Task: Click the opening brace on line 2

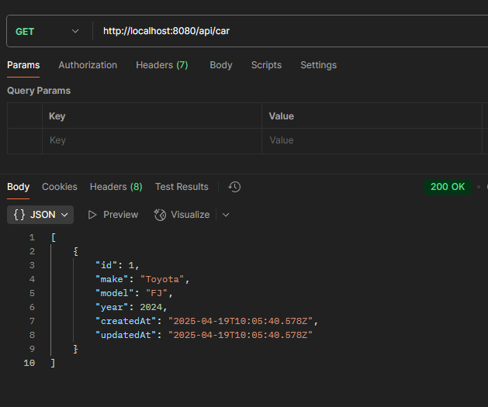Action: (75, 251)
